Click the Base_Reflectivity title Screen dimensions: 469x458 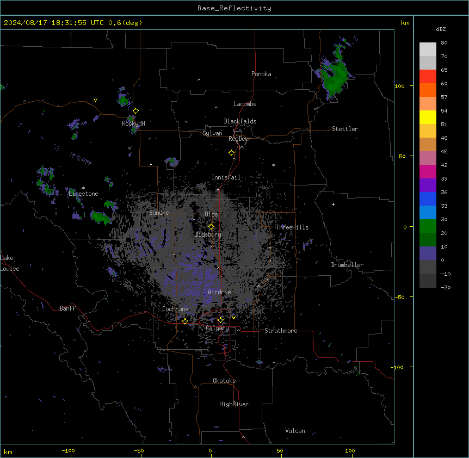[x=234, y=8]
